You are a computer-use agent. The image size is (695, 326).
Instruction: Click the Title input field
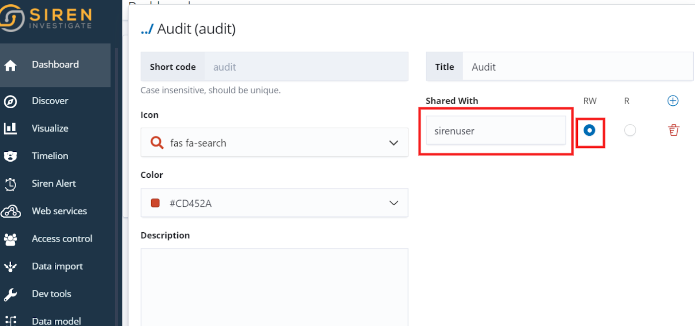click(x=578, y=67)
